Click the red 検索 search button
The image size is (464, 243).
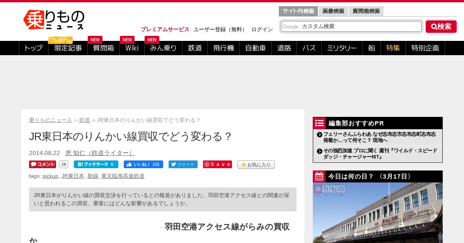(x=441, y=27)
